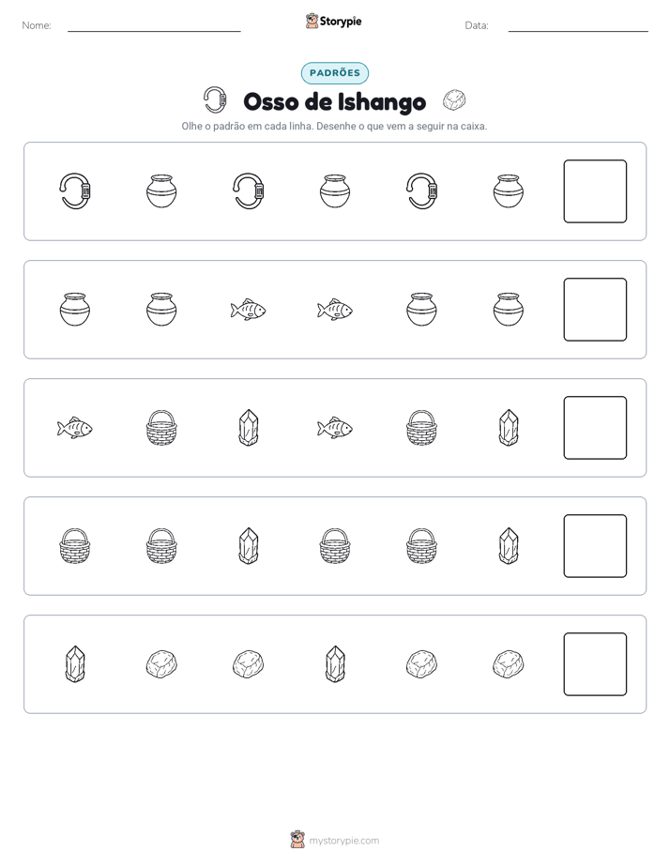
Task: Click the Storypie logo at top
Action: click(334, 21)
